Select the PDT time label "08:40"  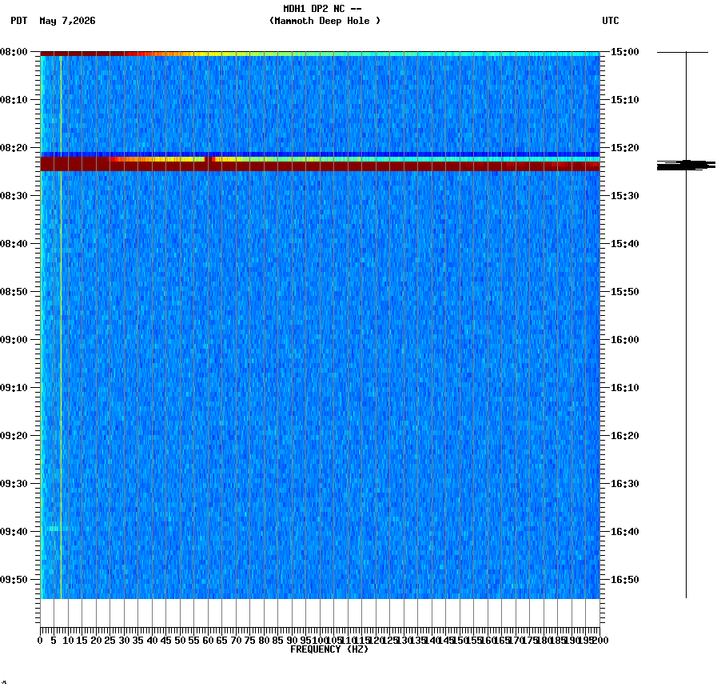point(14,244)
